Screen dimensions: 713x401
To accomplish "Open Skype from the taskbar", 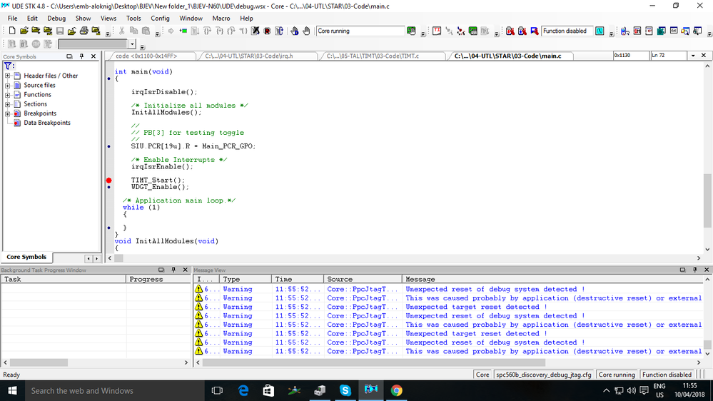I will click(x=345, y=390).
